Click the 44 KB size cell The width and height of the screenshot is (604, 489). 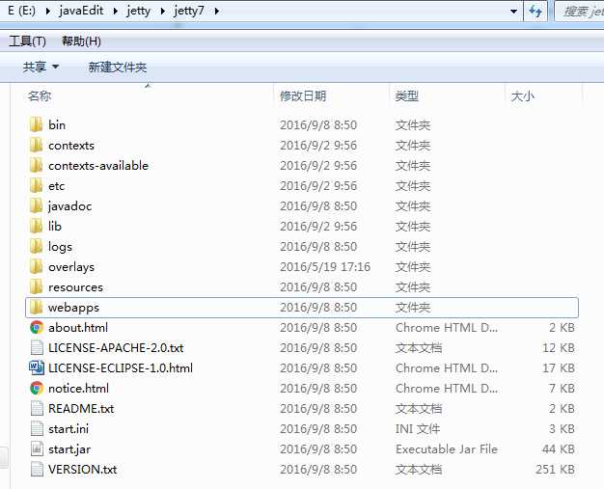click(559, 448)
